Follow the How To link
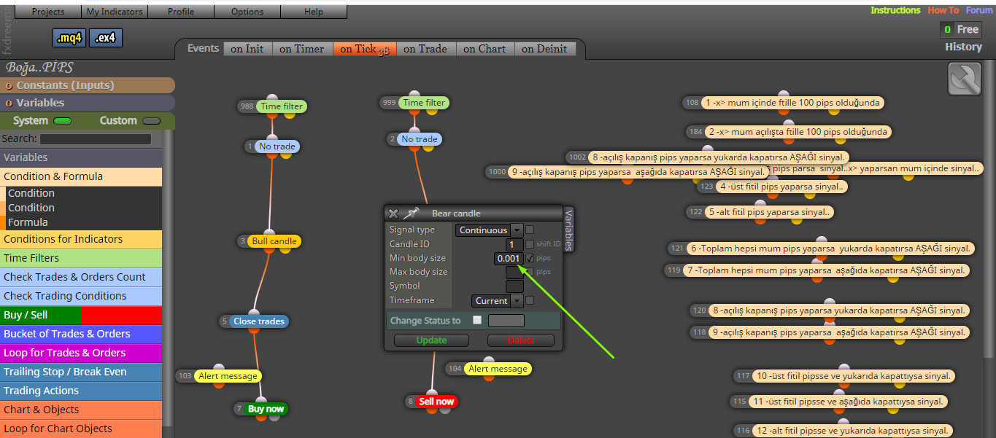Viewport: 996px width, 438px height. click(943, 10)
